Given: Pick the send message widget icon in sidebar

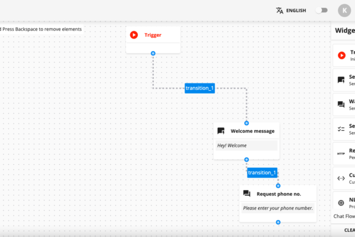Looking at the screenshot, I should 341,80.
